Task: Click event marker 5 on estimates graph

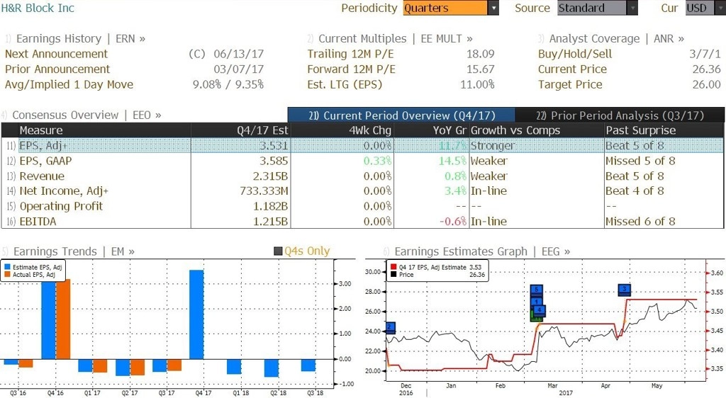Action: [x=536, y=290]
